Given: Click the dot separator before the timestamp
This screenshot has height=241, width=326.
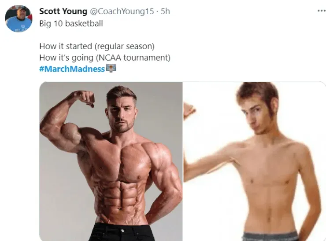Looking at the screenshot, I should point(157,11).
